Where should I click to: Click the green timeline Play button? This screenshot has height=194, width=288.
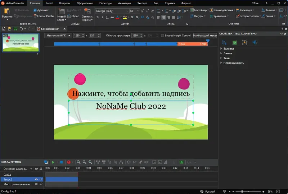[53, 162]
